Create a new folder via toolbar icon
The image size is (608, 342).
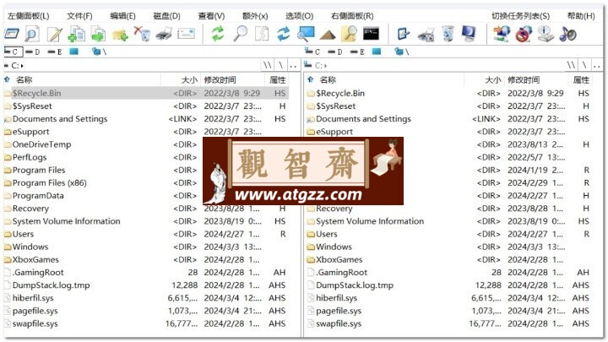click(120, 35)
